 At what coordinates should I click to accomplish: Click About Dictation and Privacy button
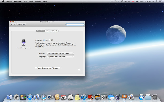pos(48,68)
